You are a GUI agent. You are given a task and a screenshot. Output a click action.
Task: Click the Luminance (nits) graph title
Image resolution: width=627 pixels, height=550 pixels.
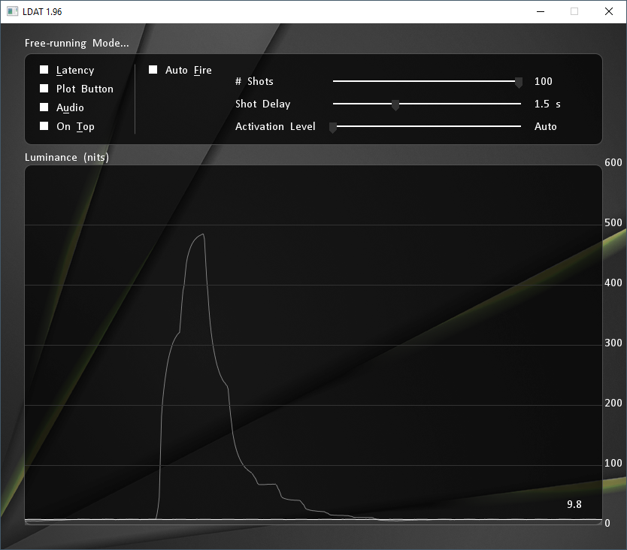pos(67,157)
